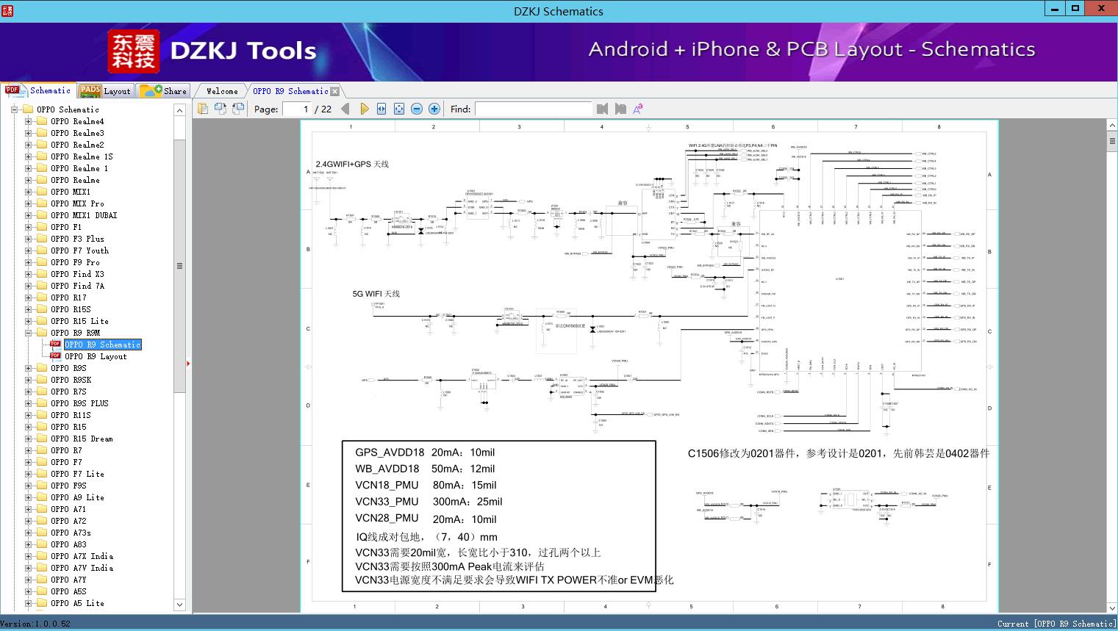
Task: Click the rotate page counter-clockwise icon
Action: pyautogui.click(x=221, y=109)
